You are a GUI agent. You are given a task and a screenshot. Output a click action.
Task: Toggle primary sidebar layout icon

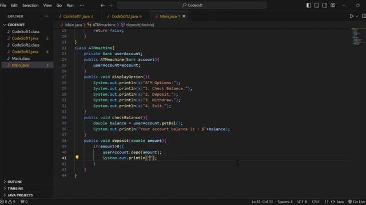(x=309, y=5)
